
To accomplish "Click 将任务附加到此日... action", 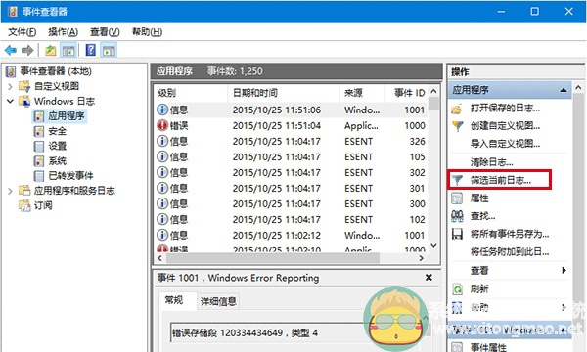I will pyautogui.click(x=510, y=252).
